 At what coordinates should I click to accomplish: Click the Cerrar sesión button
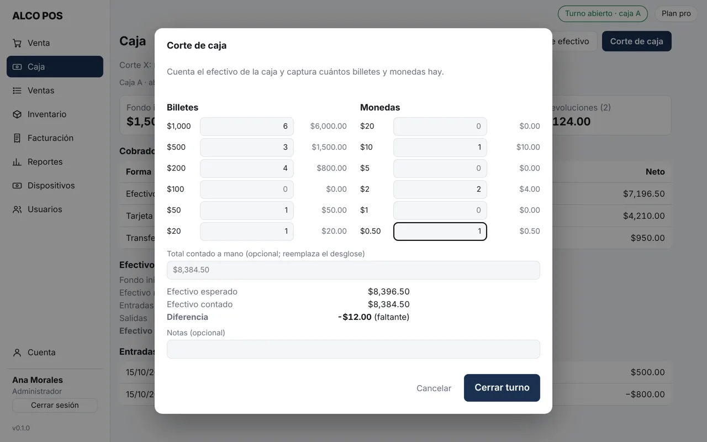(55, 406)
